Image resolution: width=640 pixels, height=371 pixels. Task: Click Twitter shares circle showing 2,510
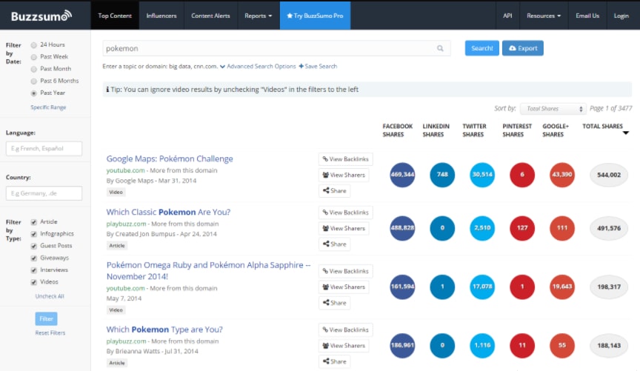[482, 228]
